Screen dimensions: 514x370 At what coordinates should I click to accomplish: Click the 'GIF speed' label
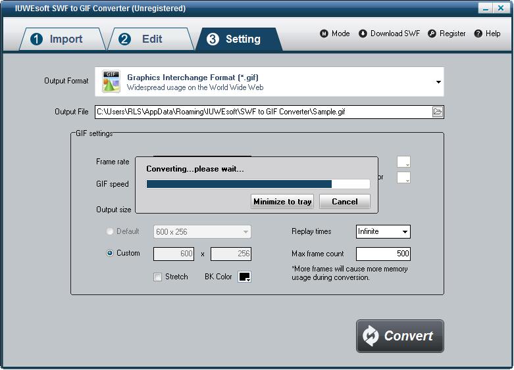(112, 184)
